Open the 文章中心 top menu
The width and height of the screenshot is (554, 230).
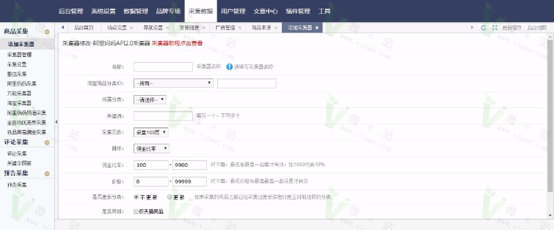click(x=266, y=11)
